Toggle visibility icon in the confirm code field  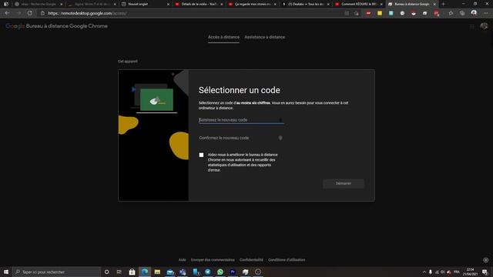(x=280, y=138)
